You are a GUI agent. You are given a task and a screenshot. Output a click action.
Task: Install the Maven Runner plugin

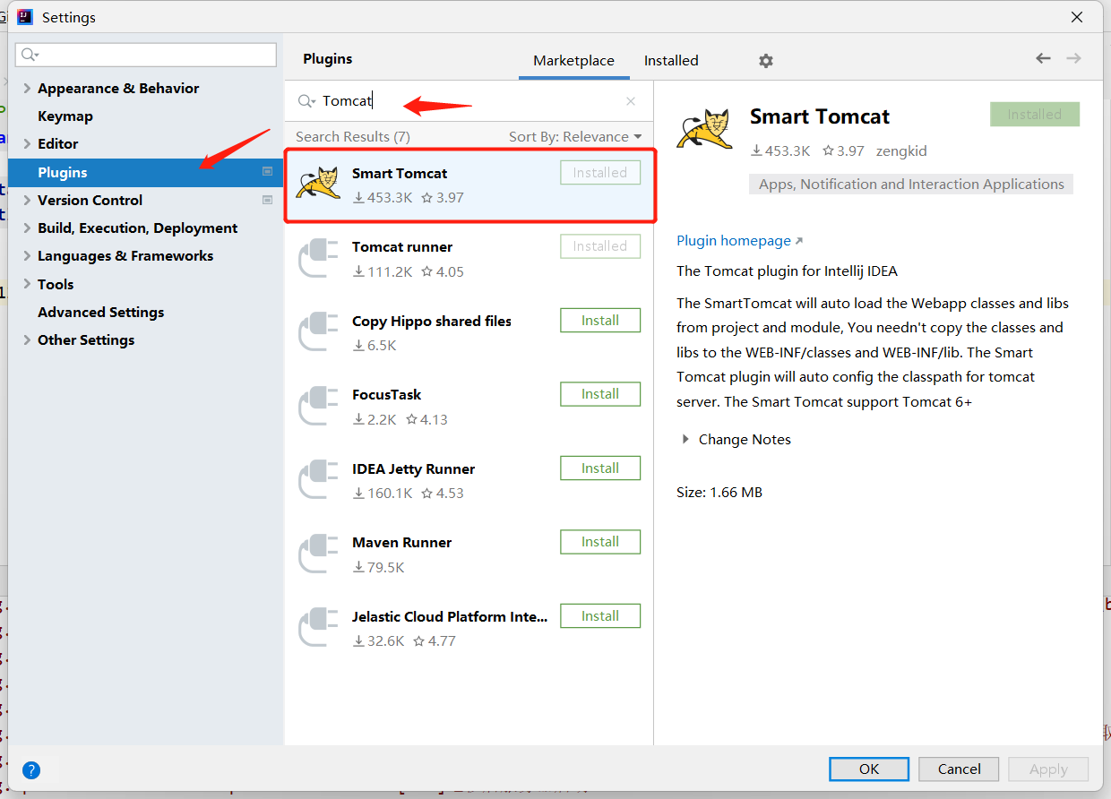pyautogui.click(x=599, y=541)
